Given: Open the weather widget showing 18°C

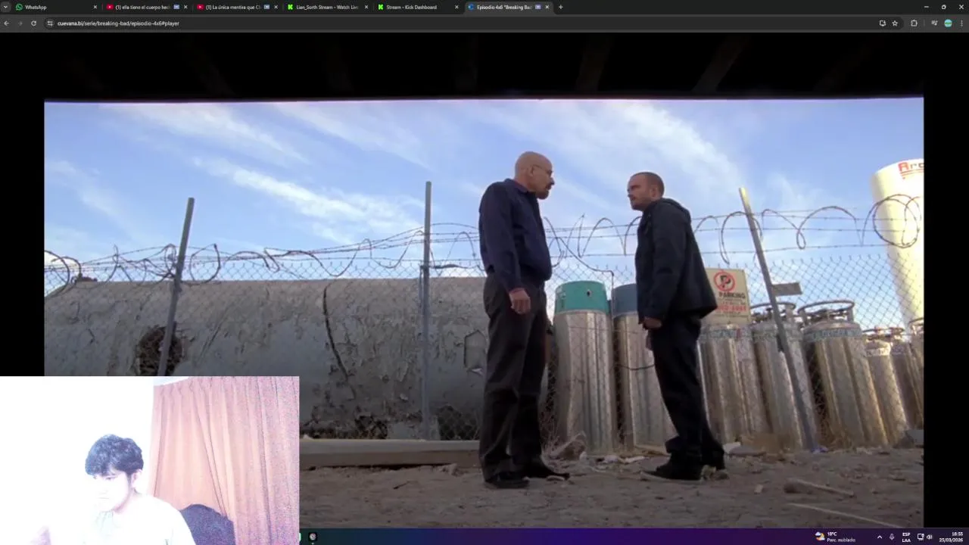Looking at the screenshot, I should pyautogui.click(x=835, y=537).
